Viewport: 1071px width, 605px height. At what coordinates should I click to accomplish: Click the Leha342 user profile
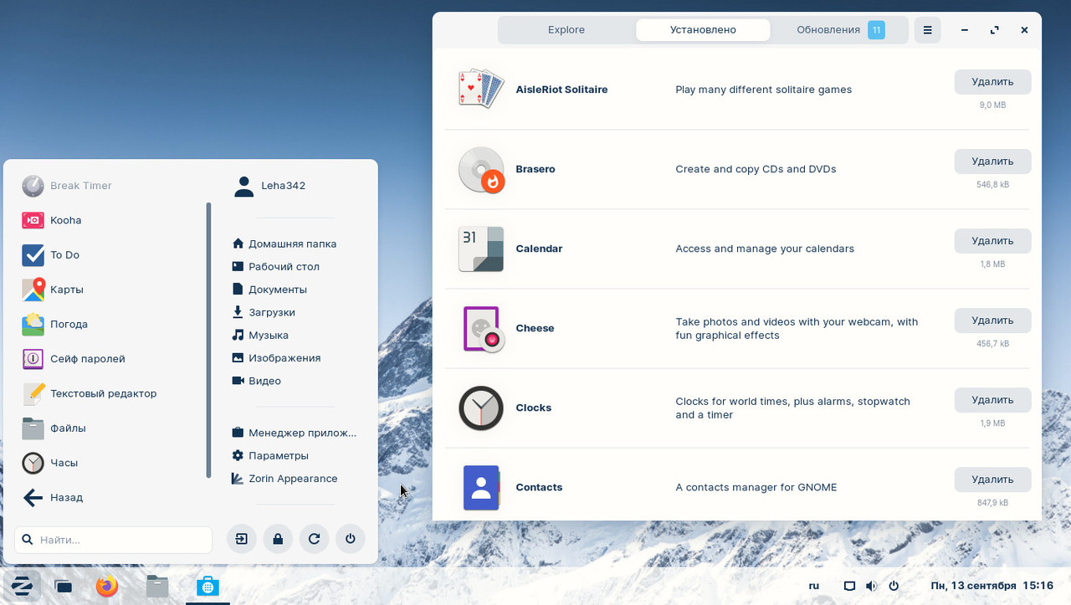point(270,186)
